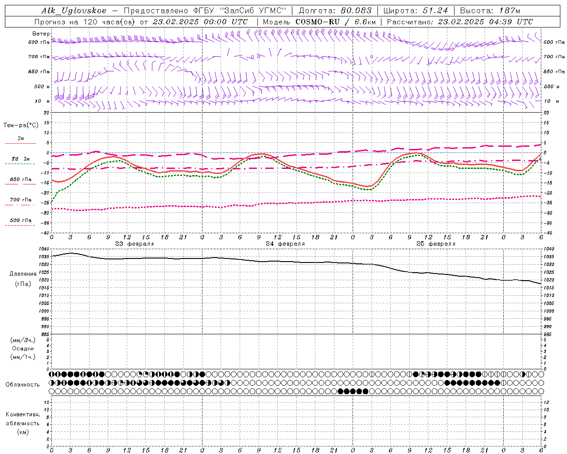This screenshot has width=567, height=454.
Task: Click the 'Конвективн.' convective cloud label
Action: [23, 415]
